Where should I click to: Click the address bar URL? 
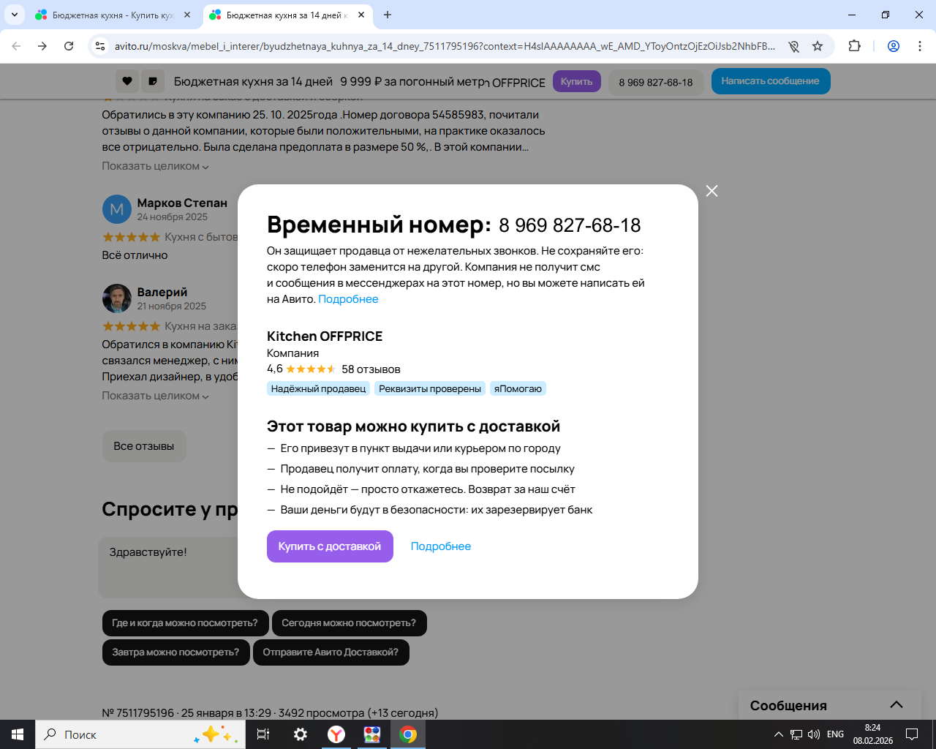(x=445, y=46)
